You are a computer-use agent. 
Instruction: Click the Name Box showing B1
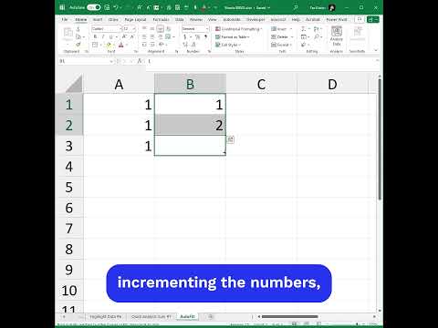pos(86,61)
